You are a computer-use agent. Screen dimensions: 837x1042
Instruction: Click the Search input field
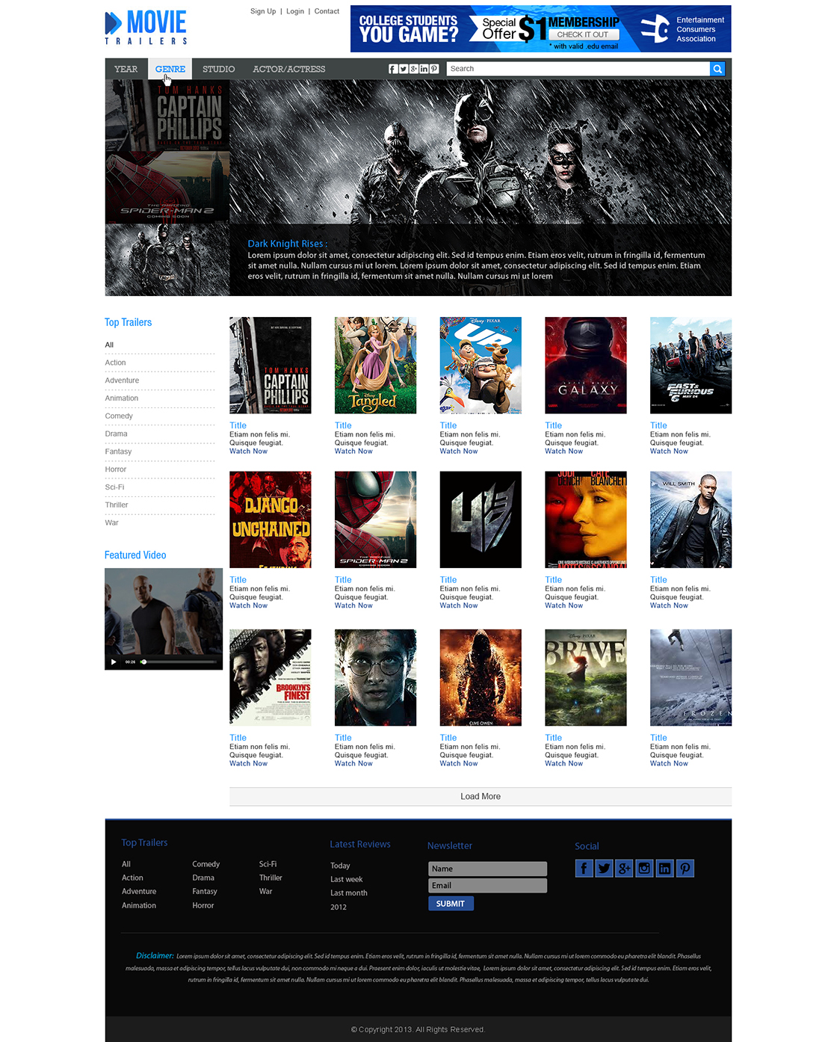(x=578, y=69)
